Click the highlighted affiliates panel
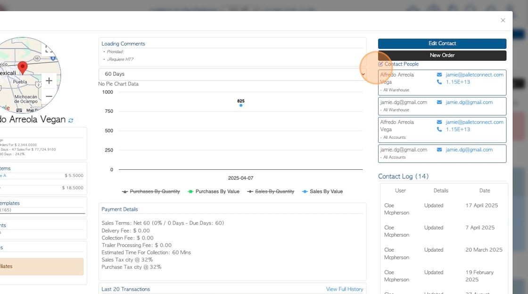 [x=41, y=266]
